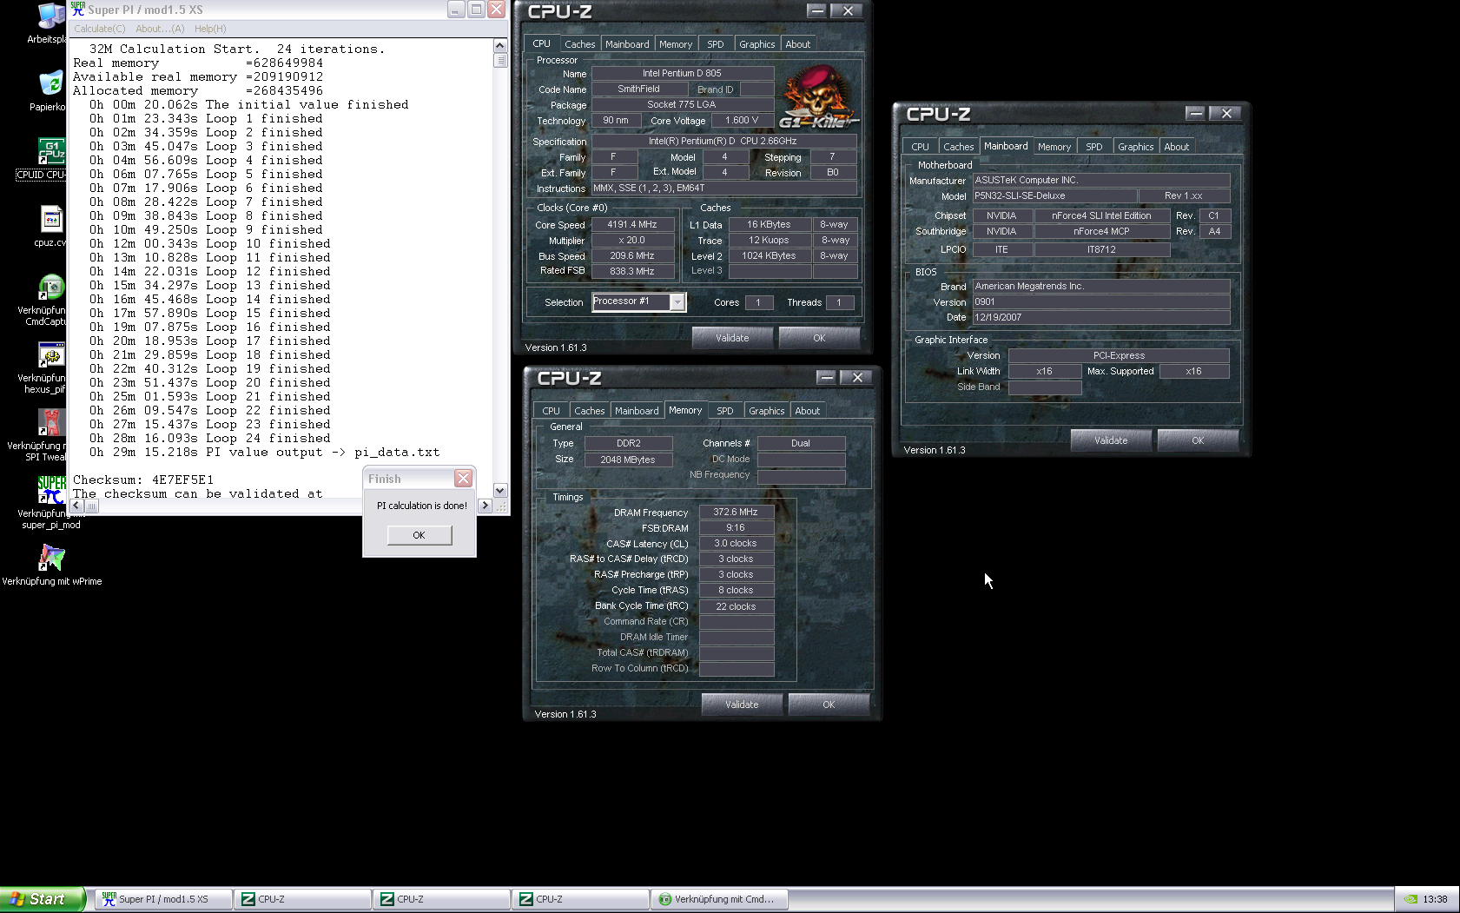Select SPD tab in Mainboard window

point(1094,147)
